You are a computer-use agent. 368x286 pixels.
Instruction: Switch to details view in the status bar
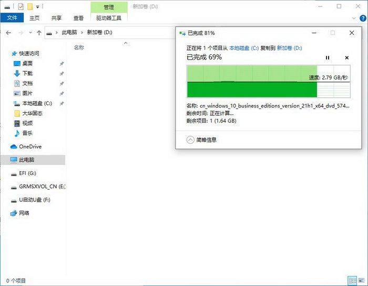tap(352, 281)
